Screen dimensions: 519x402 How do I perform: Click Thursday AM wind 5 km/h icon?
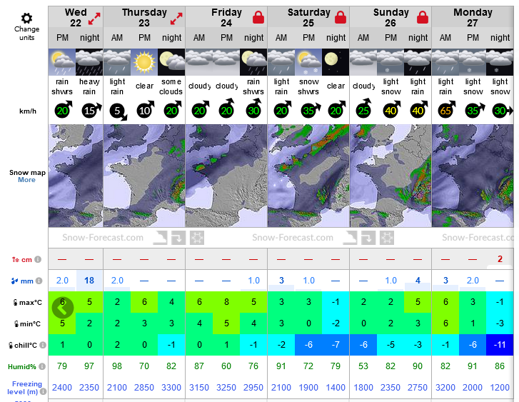[119, 111]
